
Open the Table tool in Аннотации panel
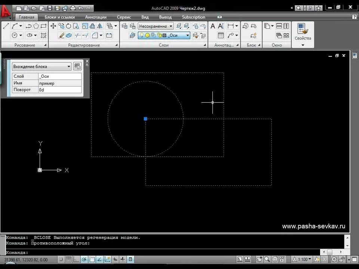[x=221, y=35]
